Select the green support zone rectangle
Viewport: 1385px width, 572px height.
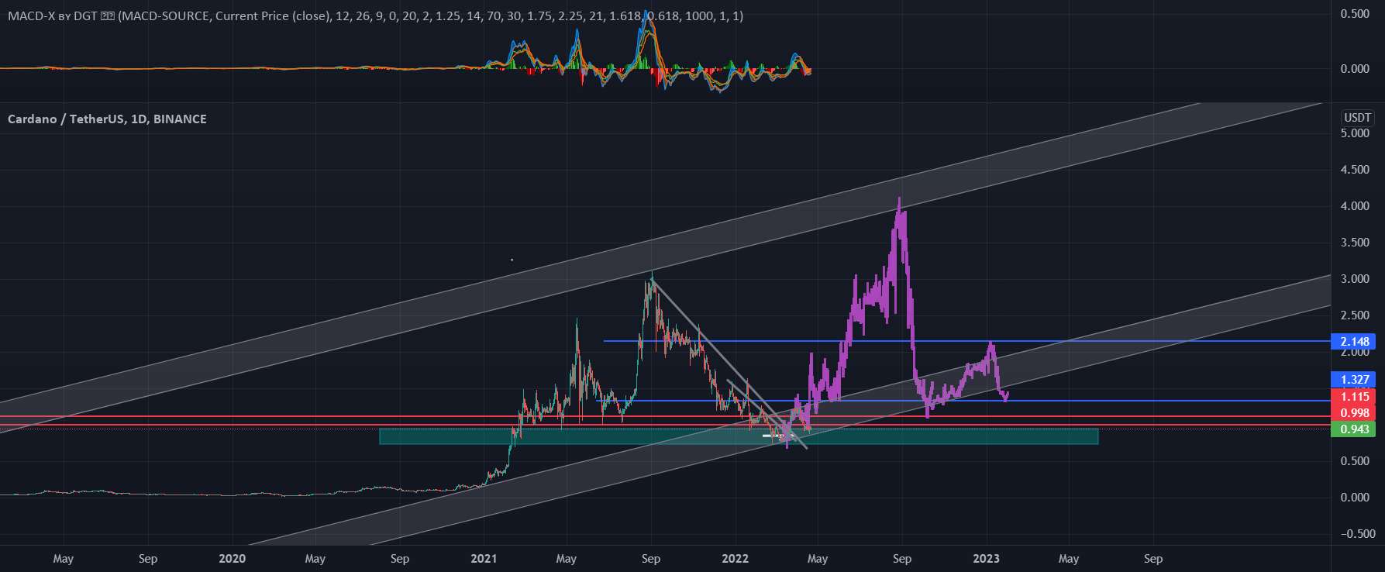[739, 436]
